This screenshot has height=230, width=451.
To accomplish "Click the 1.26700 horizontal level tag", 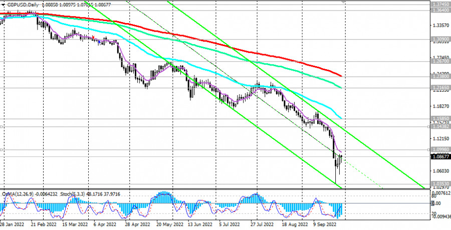I will [439, 63].
